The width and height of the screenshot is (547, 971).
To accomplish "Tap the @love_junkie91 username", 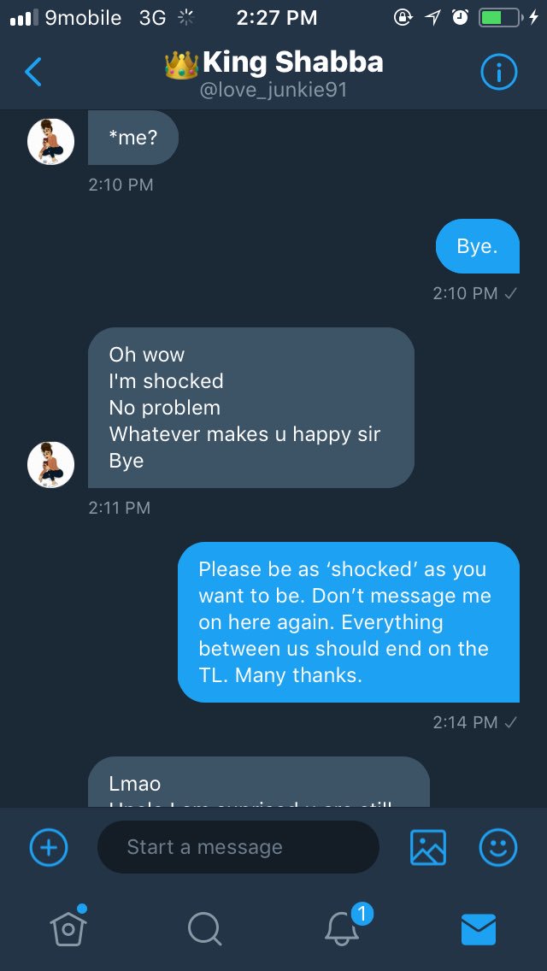I will click(273, 89).
